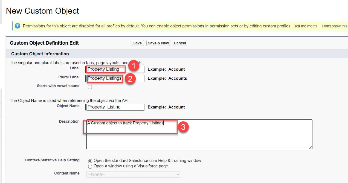Click the Object Name field Property_Listing
The height and width of the screenshot is (183, 348).
click(x=115, y=107)
